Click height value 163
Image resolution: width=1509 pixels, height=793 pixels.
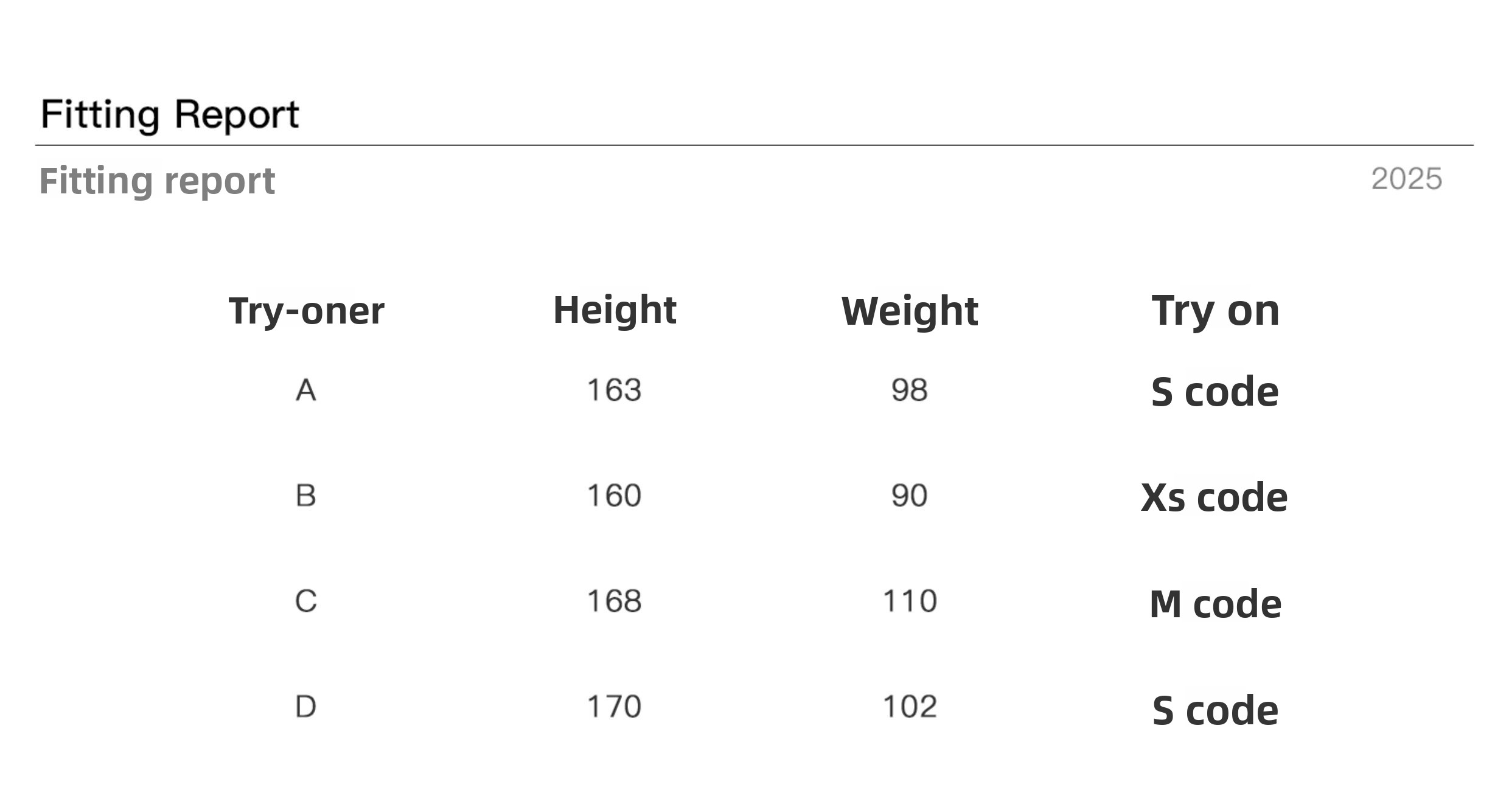(614, 390)
